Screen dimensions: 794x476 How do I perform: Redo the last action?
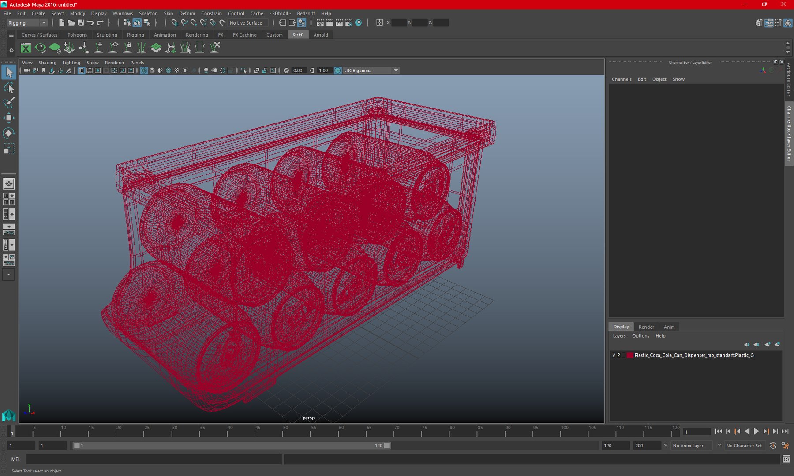point(100,22)
